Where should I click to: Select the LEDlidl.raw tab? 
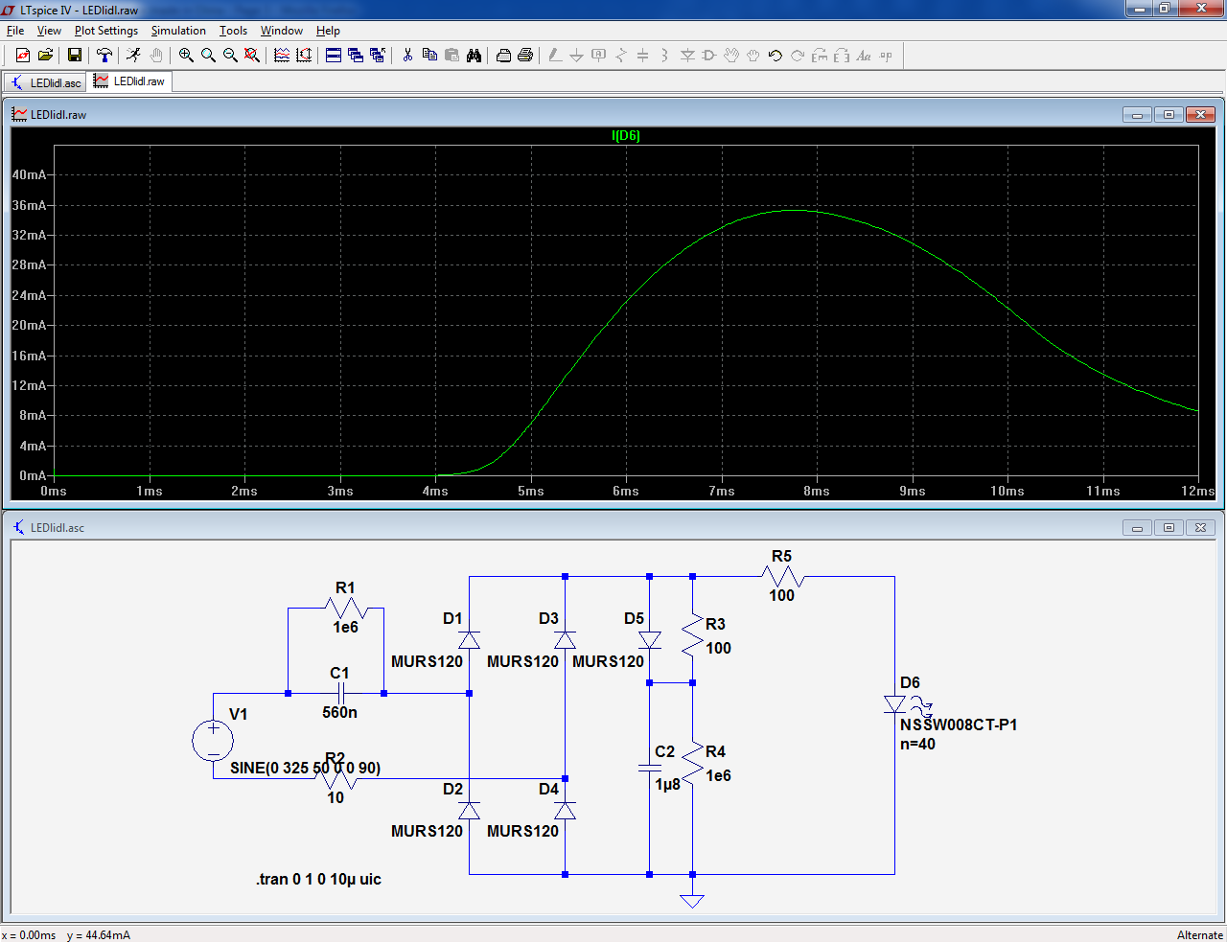[x=129, y=81]
